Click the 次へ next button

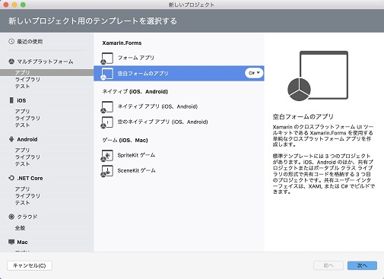362,265
